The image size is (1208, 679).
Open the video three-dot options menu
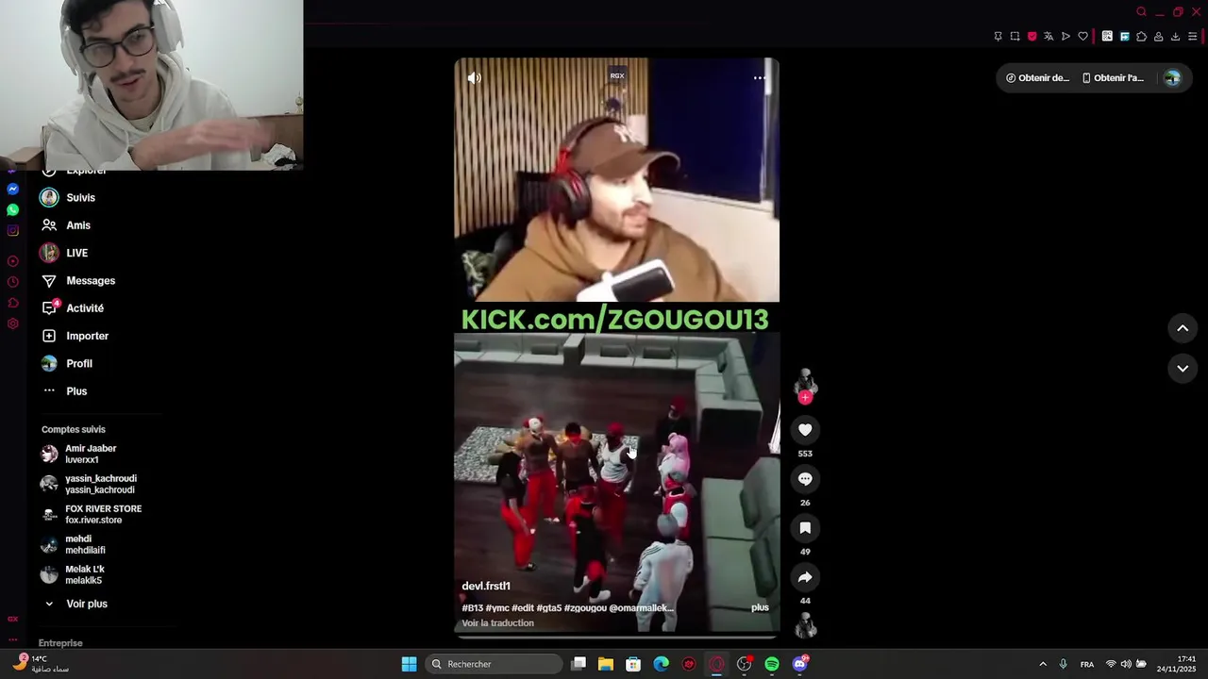(x=760, y=78)
